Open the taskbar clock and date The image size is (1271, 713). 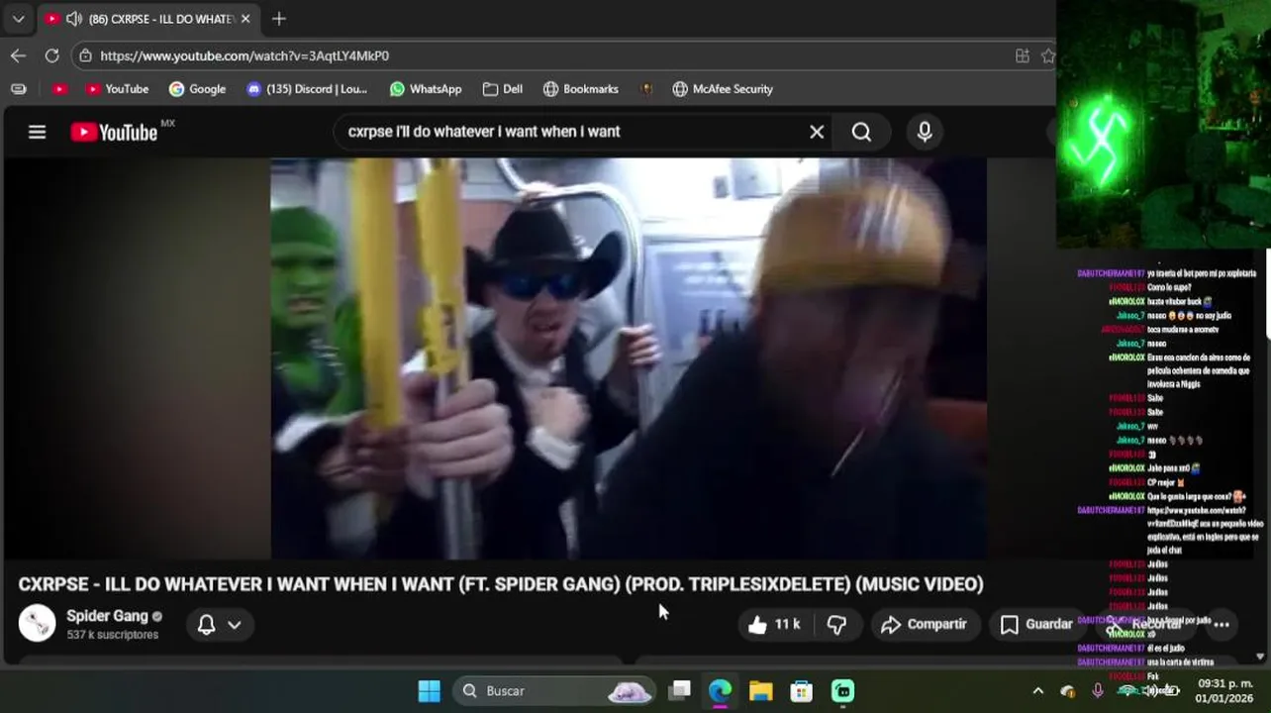(x=1224, y=690)
